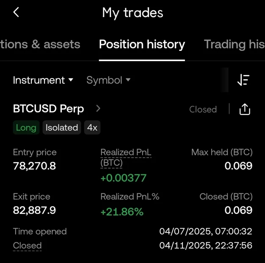Expand the Instrument dropdown

pyautogui.click(x=43, y=80)
